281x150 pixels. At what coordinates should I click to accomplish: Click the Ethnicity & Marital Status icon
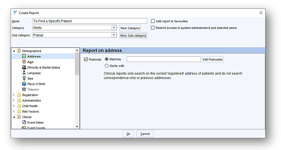click(24, 67)
